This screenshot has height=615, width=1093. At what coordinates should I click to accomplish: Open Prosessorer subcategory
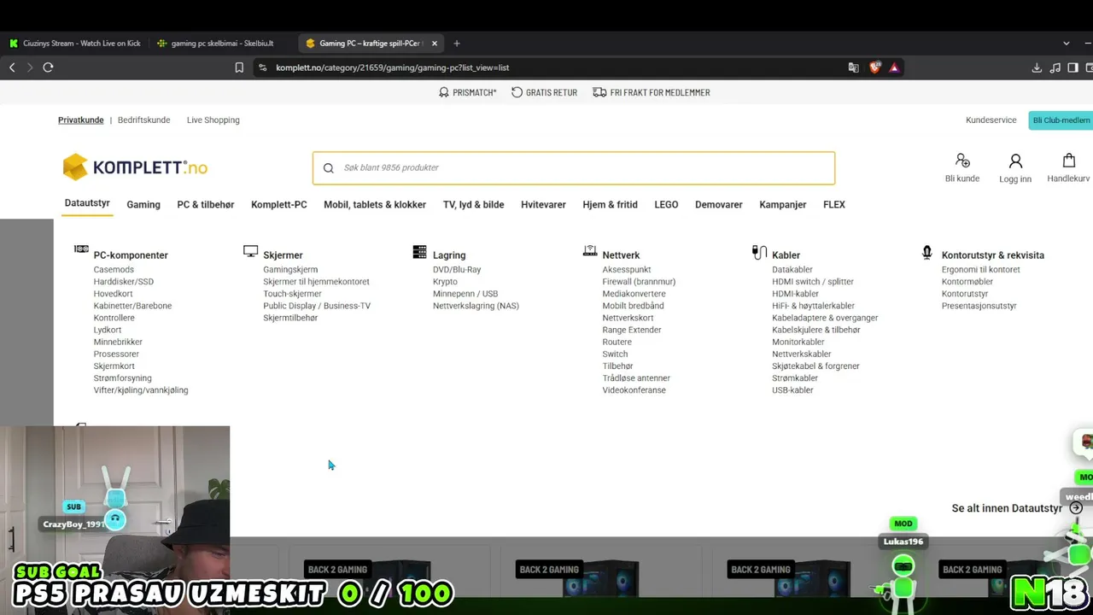tap(116, 354)
